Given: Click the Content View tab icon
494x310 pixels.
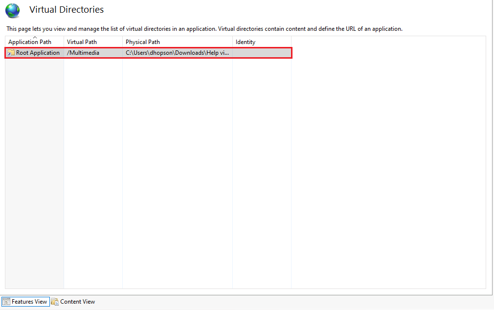Looking at the screenshot, I should [55, 302].
